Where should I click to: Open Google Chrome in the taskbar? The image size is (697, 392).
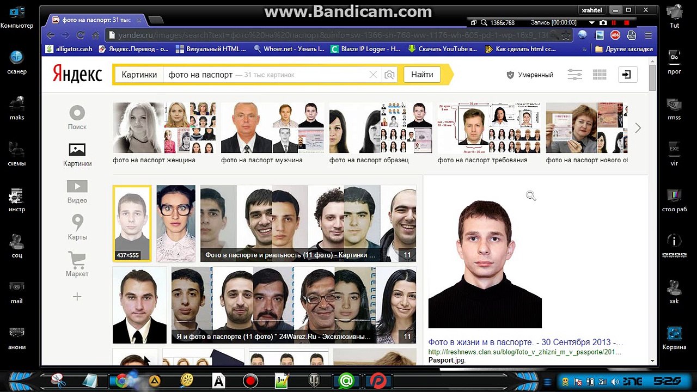click(122, 381)
